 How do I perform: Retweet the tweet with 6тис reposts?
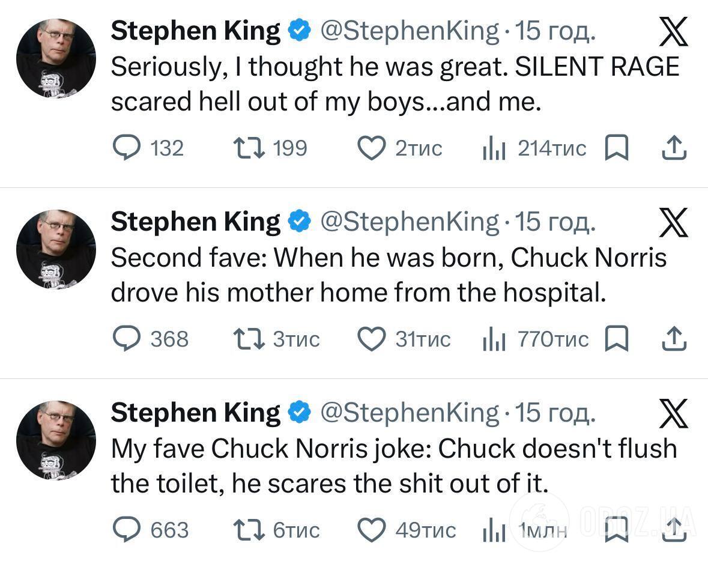[x=249, y=530]
